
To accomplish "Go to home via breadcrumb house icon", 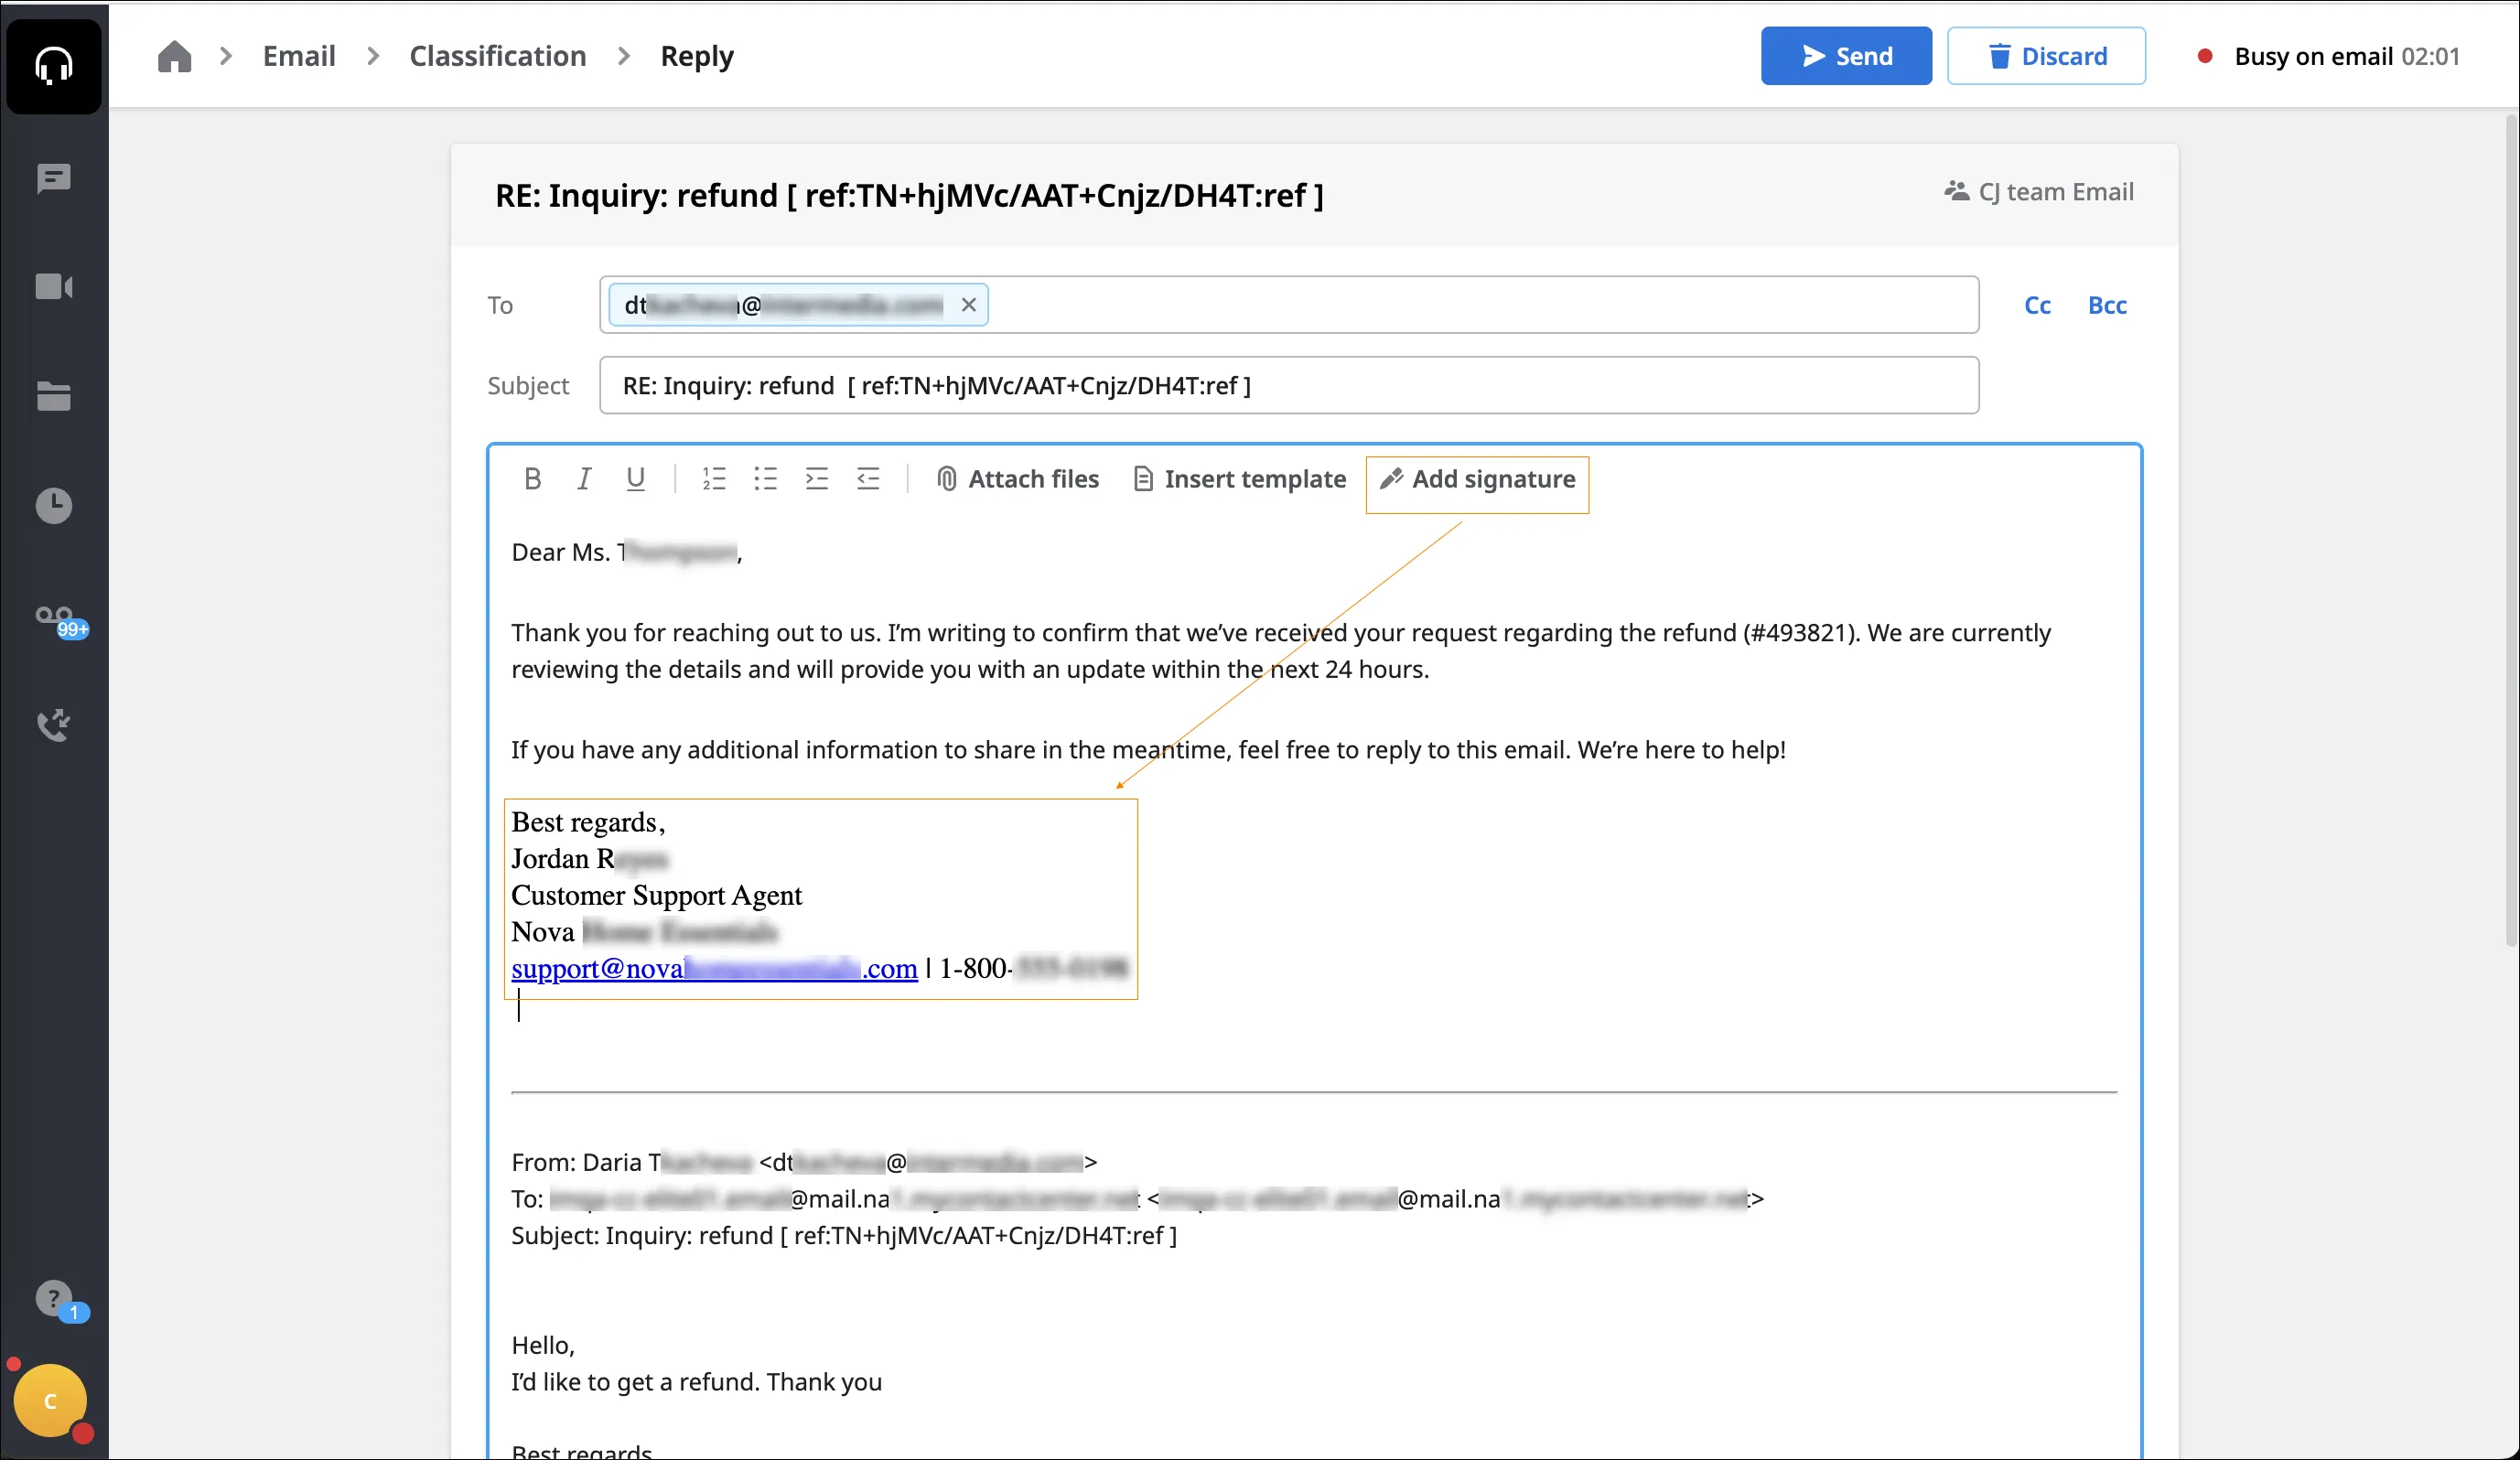I will coord(174,56).
